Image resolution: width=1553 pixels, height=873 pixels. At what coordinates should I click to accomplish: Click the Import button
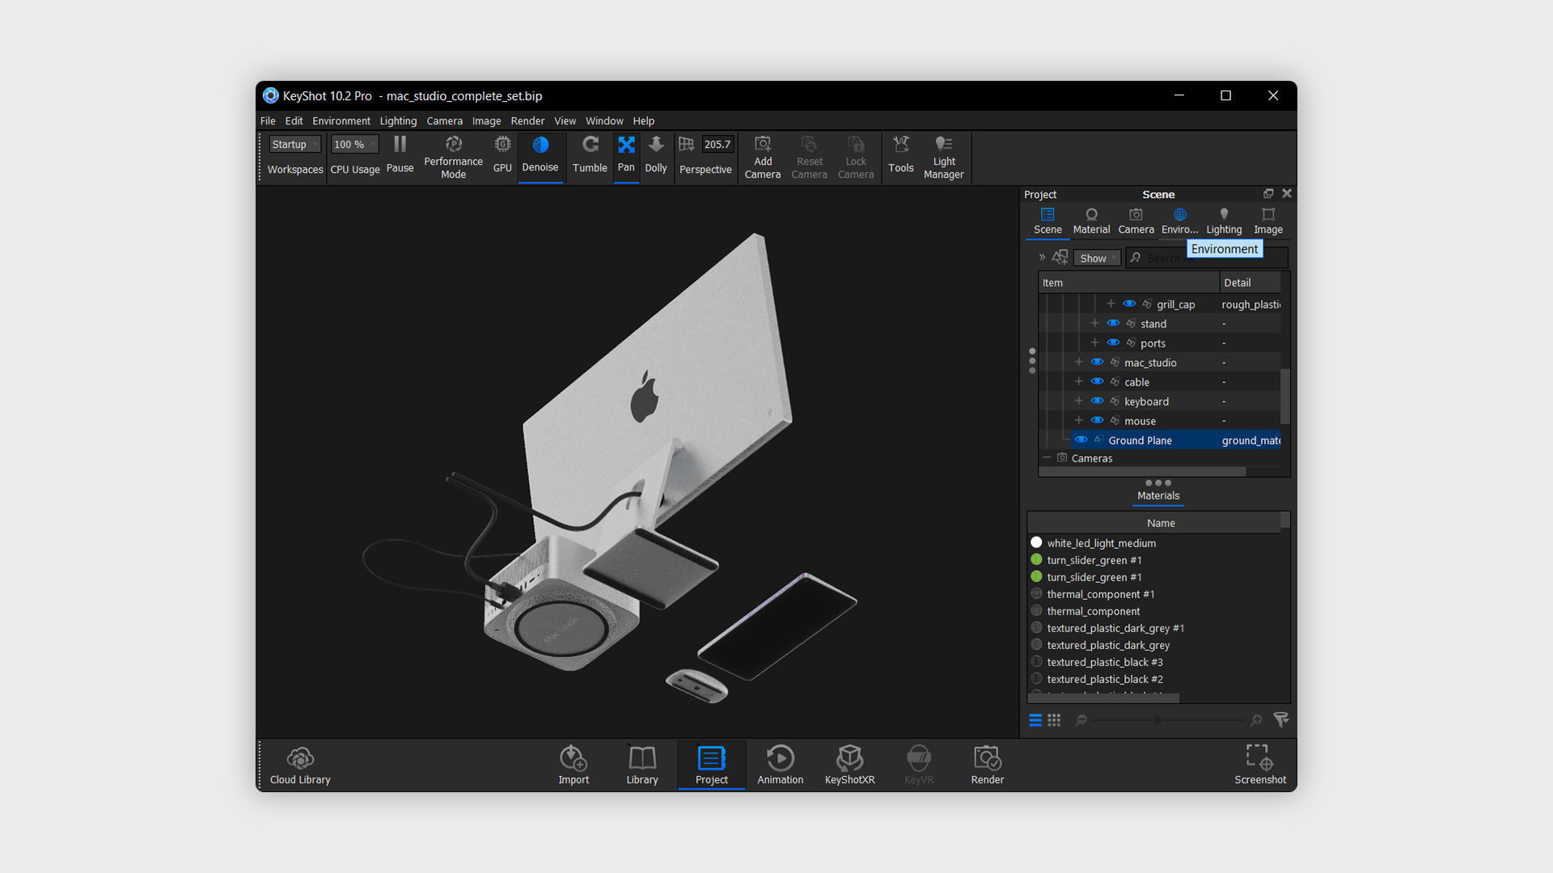coord(573,765)
